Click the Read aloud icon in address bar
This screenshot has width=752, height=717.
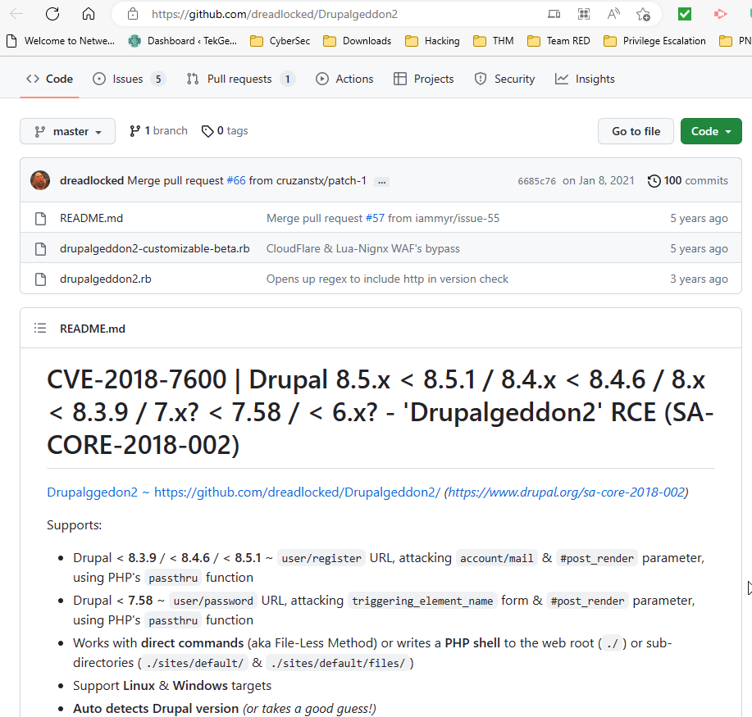click(x=613, y=14)
